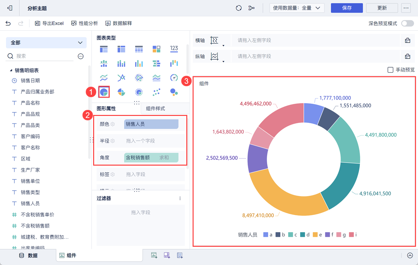Click legend swatch for salesperson i

[351, 235]
